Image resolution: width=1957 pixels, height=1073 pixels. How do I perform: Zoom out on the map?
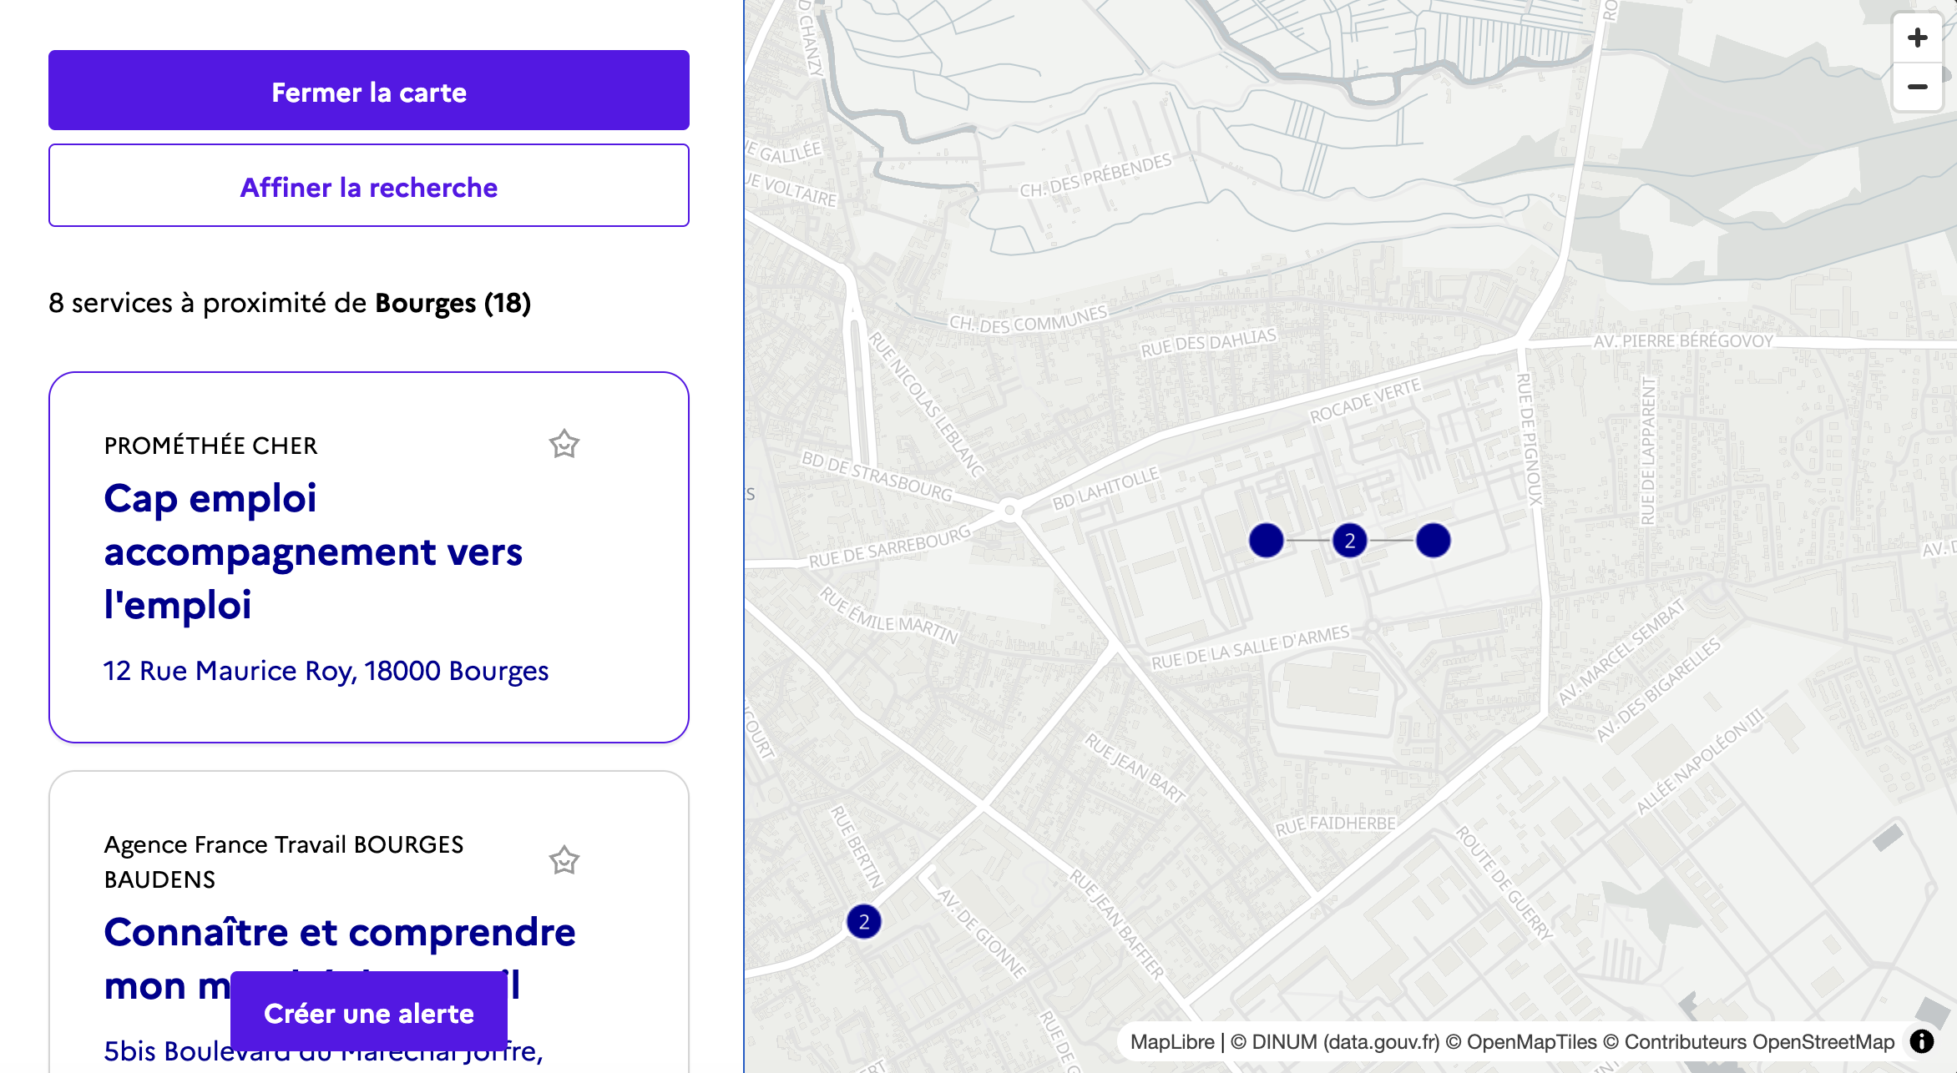point(1917,87)
